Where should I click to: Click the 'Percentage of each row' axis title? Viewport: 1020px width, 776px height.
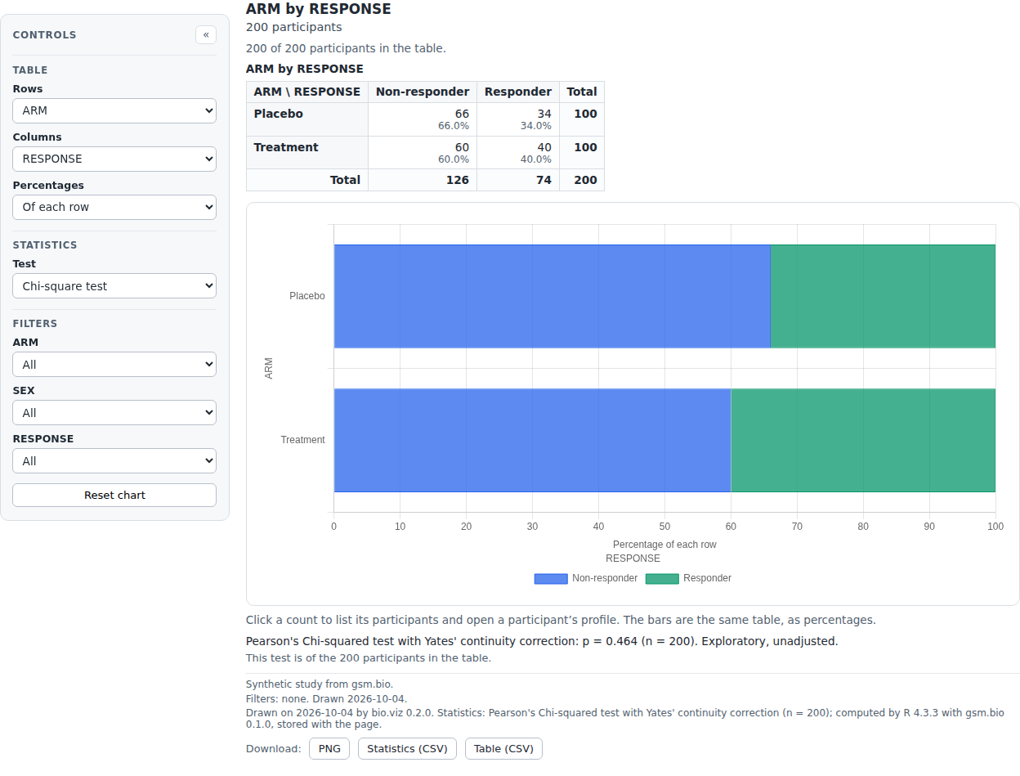tap(664, 545)
